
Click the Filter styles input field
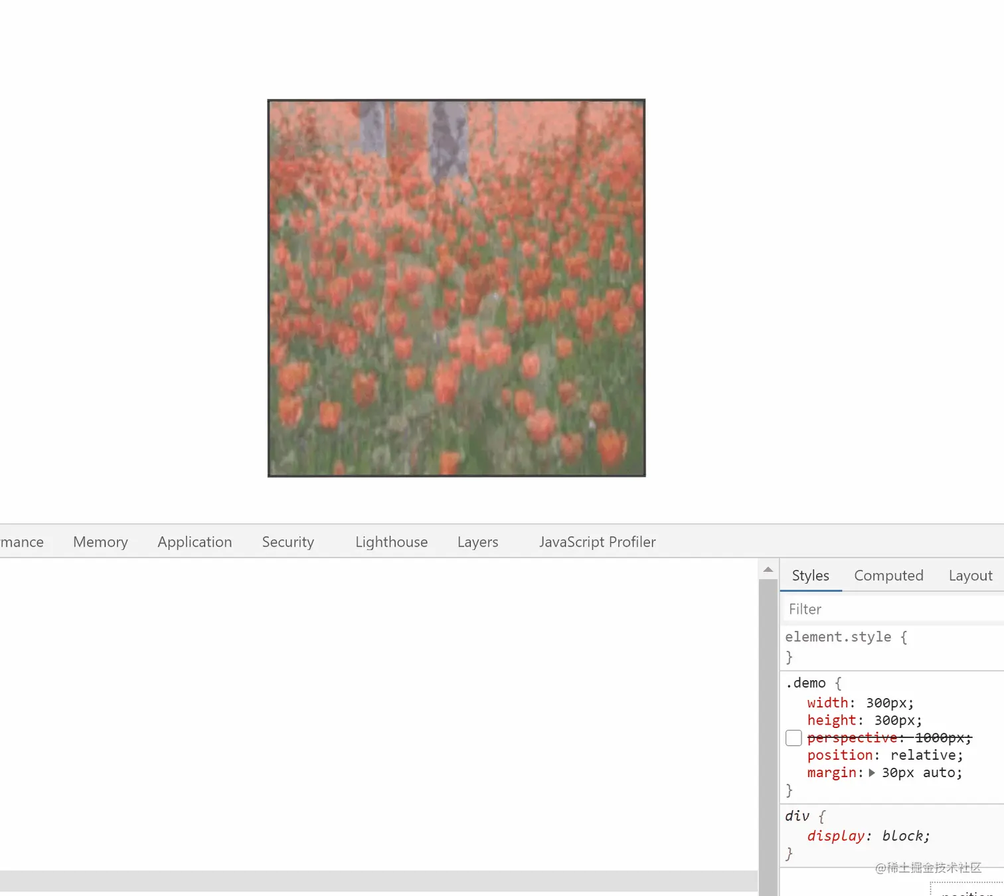coord(892,609)
